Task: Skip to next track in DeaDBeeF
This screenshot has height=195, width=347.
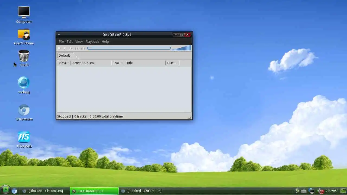Action: 83,48
